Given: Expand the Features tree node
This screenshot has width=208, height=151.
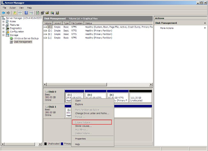Looking at the screenshot, I should click(x=3, y=25).
